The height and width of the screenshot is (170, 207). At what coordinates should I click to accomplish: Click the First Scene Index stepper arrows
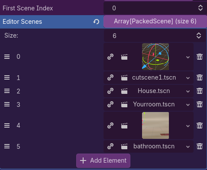(x=201, y=8)
